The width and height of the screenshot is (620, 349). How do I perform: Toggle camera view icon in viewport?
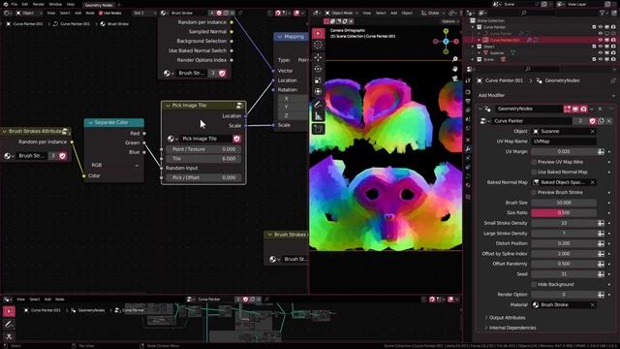click(x=454, y=79)
